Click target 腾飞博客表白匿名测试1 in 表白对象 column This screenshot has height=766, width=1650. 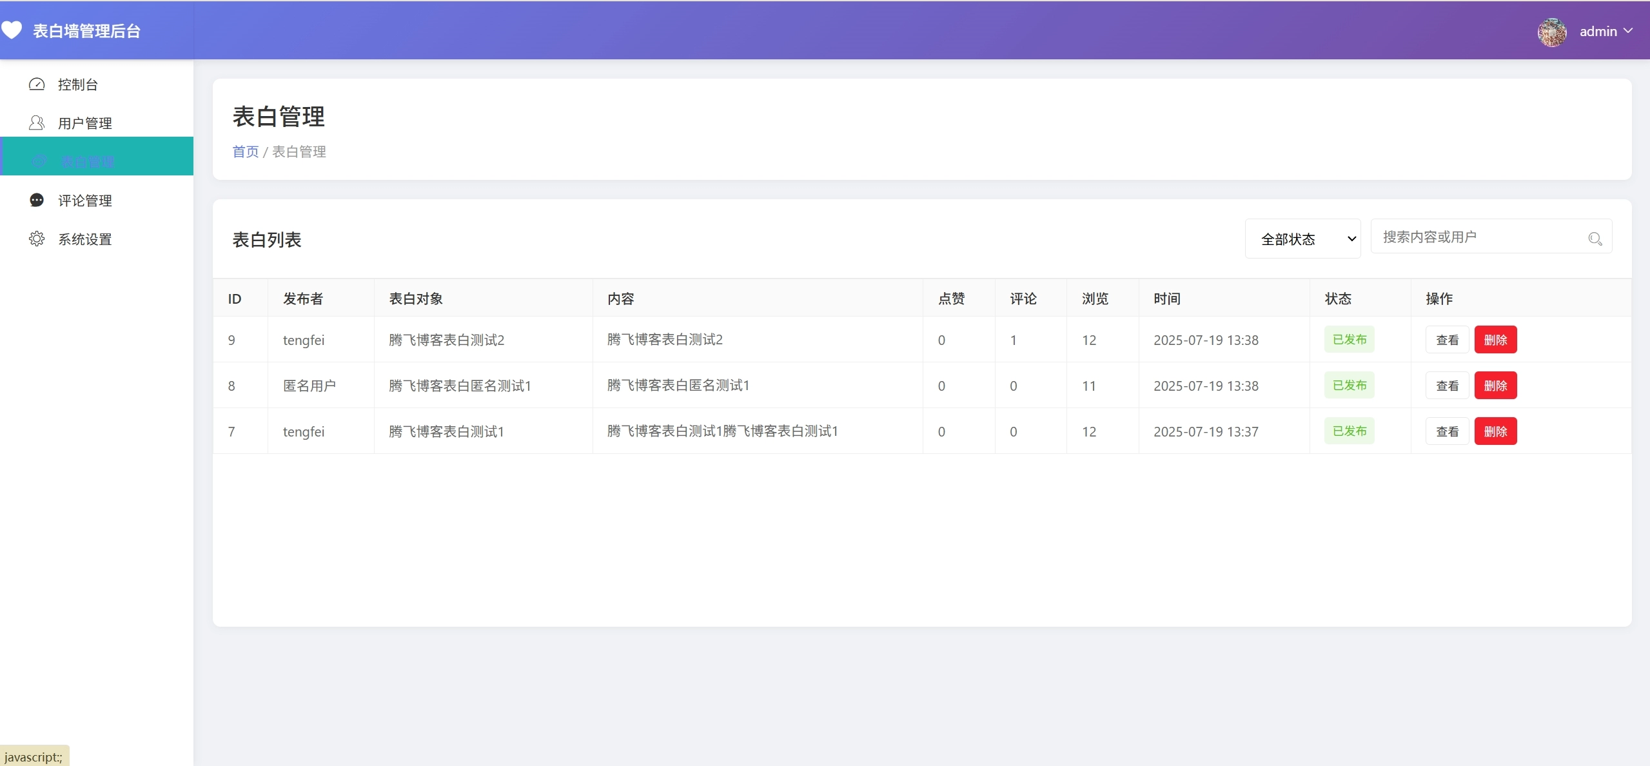tap(460, 386)
